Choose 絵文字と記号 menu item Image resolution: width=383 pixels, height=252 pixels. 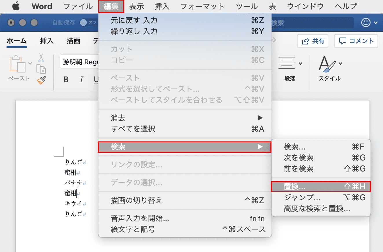click(x=185, y=229)
